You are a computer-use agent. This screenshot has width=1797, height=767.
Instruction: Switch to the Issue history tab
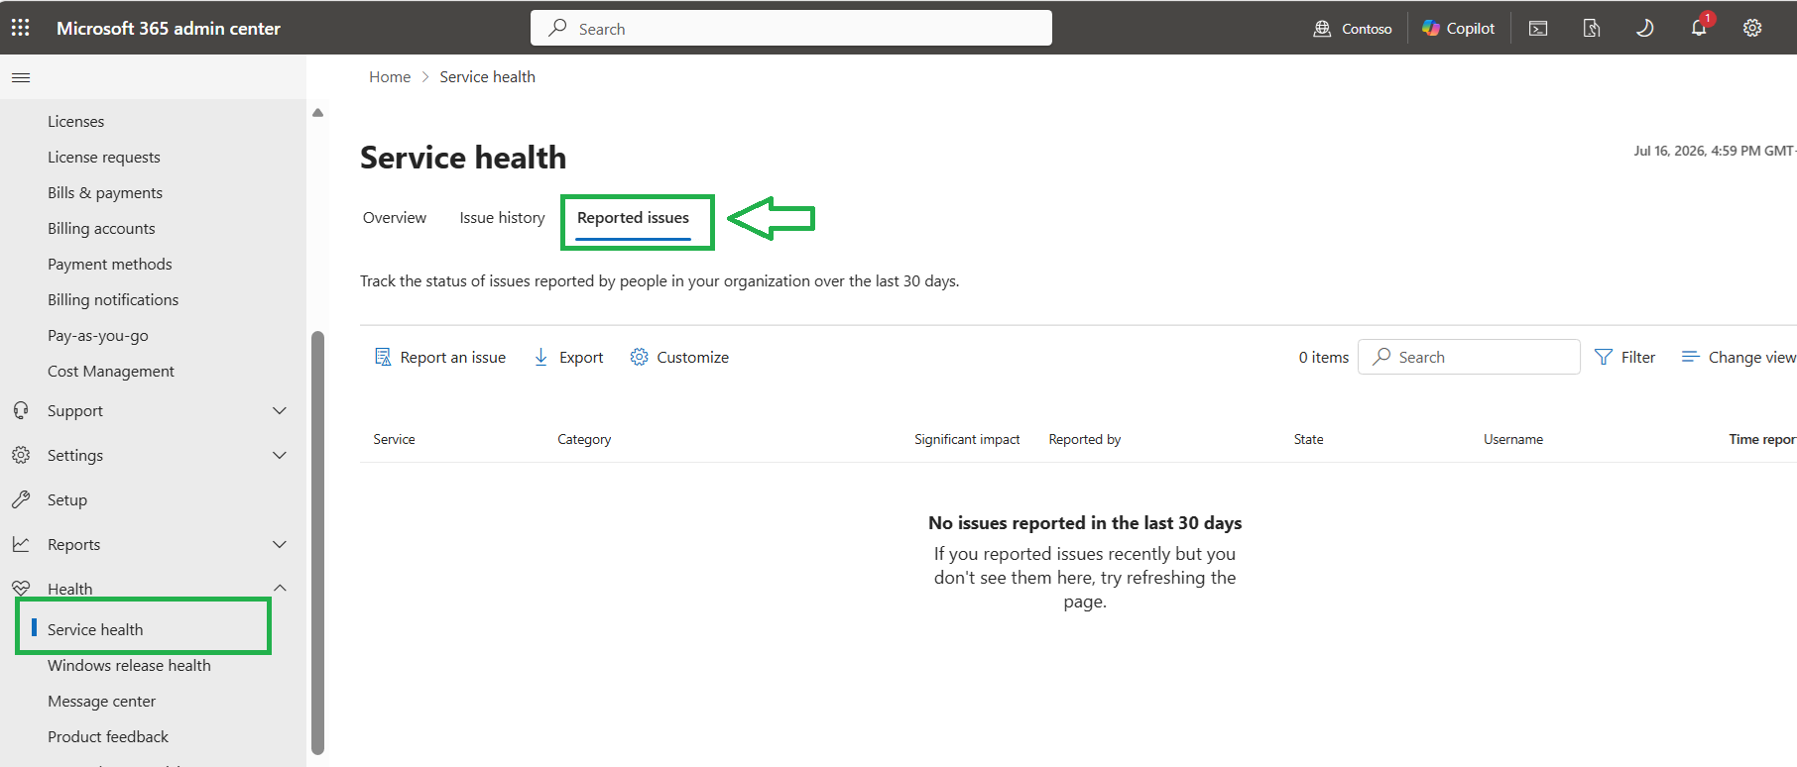tap(502, 218)
